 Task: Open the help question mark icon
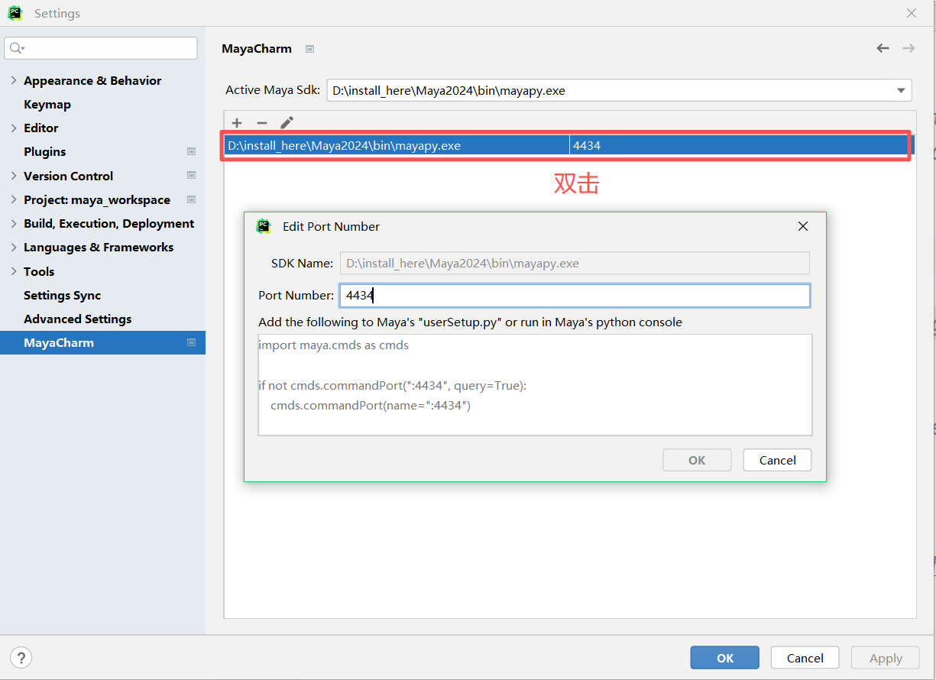(21, 657)
